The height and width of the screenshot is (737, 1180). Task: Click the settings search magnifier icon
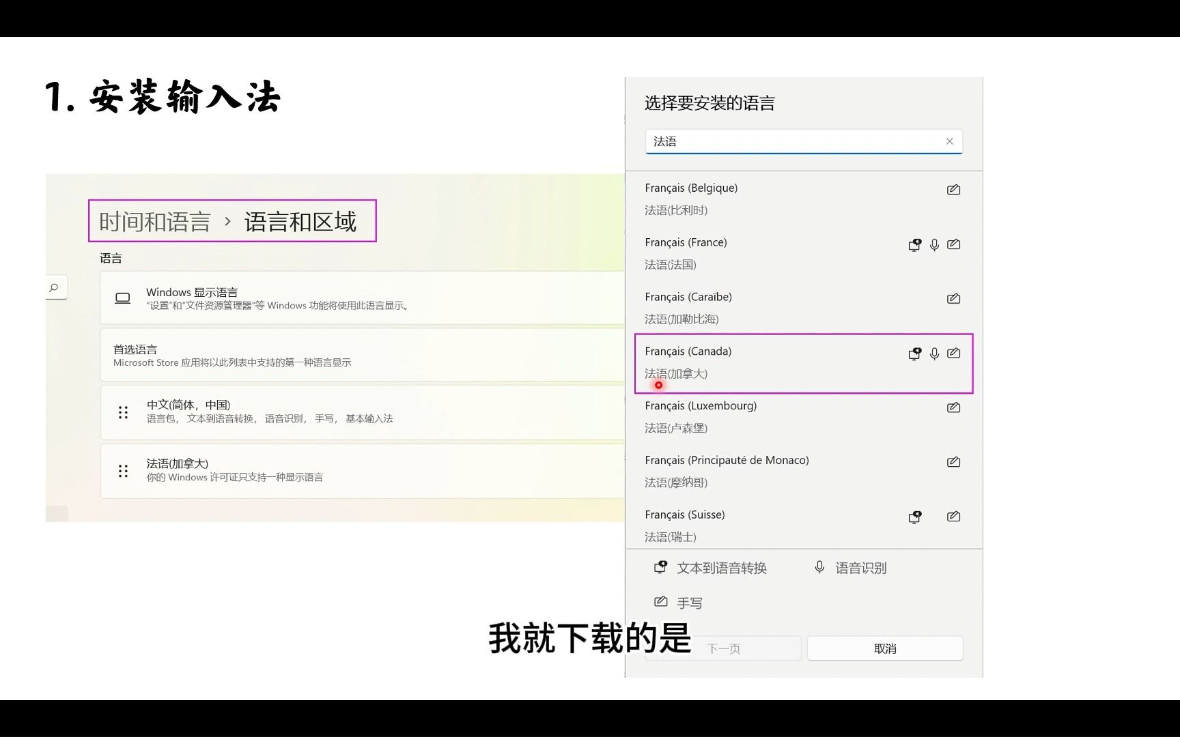point(54,287)
